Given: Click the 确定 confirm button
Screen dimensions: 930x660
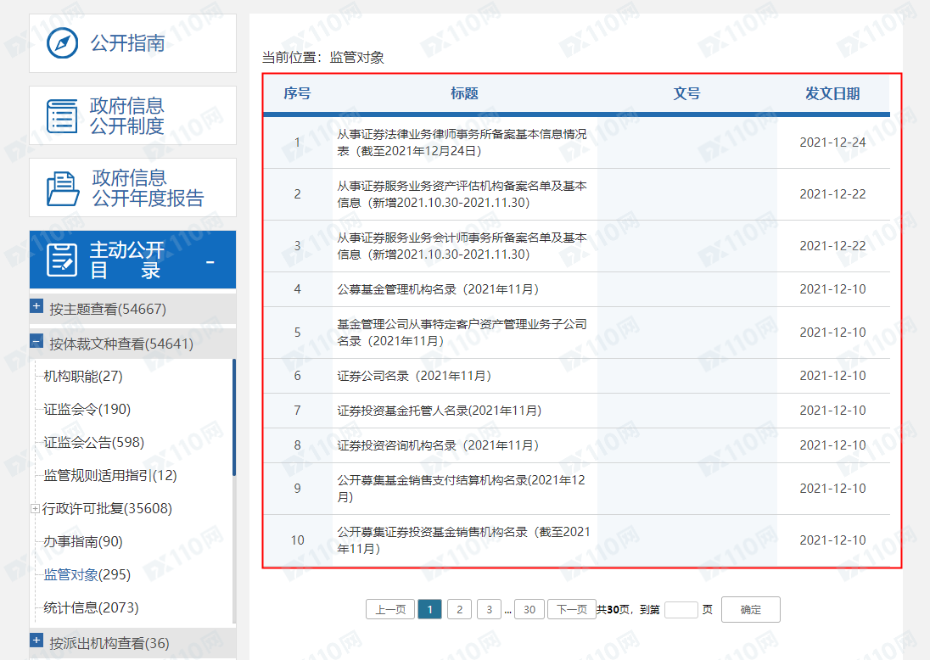Looking at the screenshot, I should pyautogui.click(x=751, y=610).
